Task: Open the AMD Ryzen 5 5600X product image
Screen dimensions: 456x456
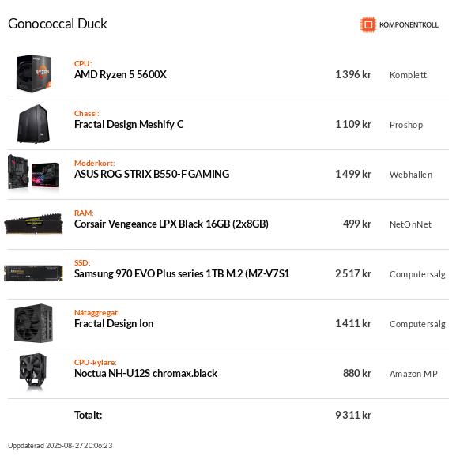Action: tap(34, 73)
